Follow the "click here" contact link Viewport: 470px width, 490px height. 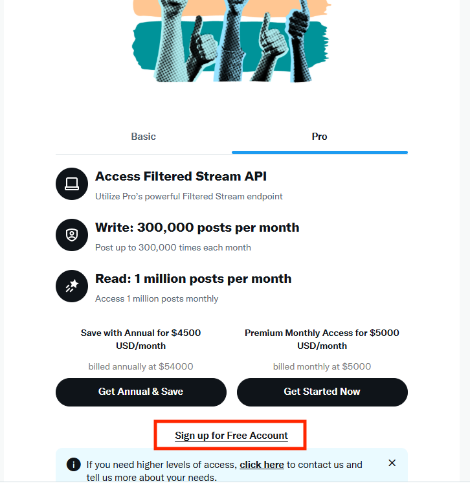pos(262,465)
